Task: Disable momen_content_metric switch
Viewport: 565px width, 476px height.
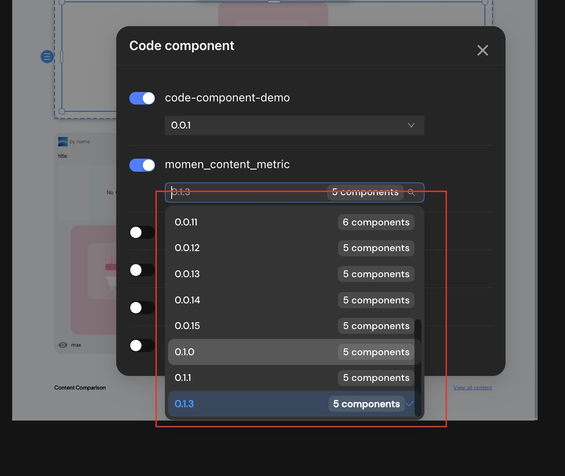Action: [x=142, y=165]
